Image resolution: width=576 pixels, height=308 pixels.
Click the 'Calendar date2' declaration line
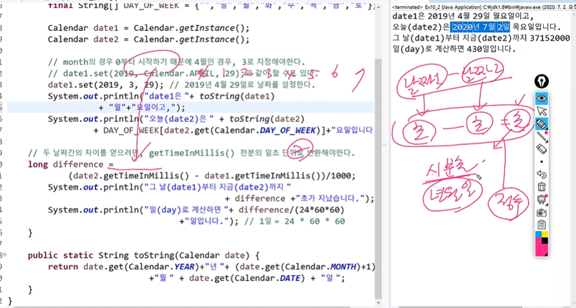pyautogui.click(x=149, y=39)
